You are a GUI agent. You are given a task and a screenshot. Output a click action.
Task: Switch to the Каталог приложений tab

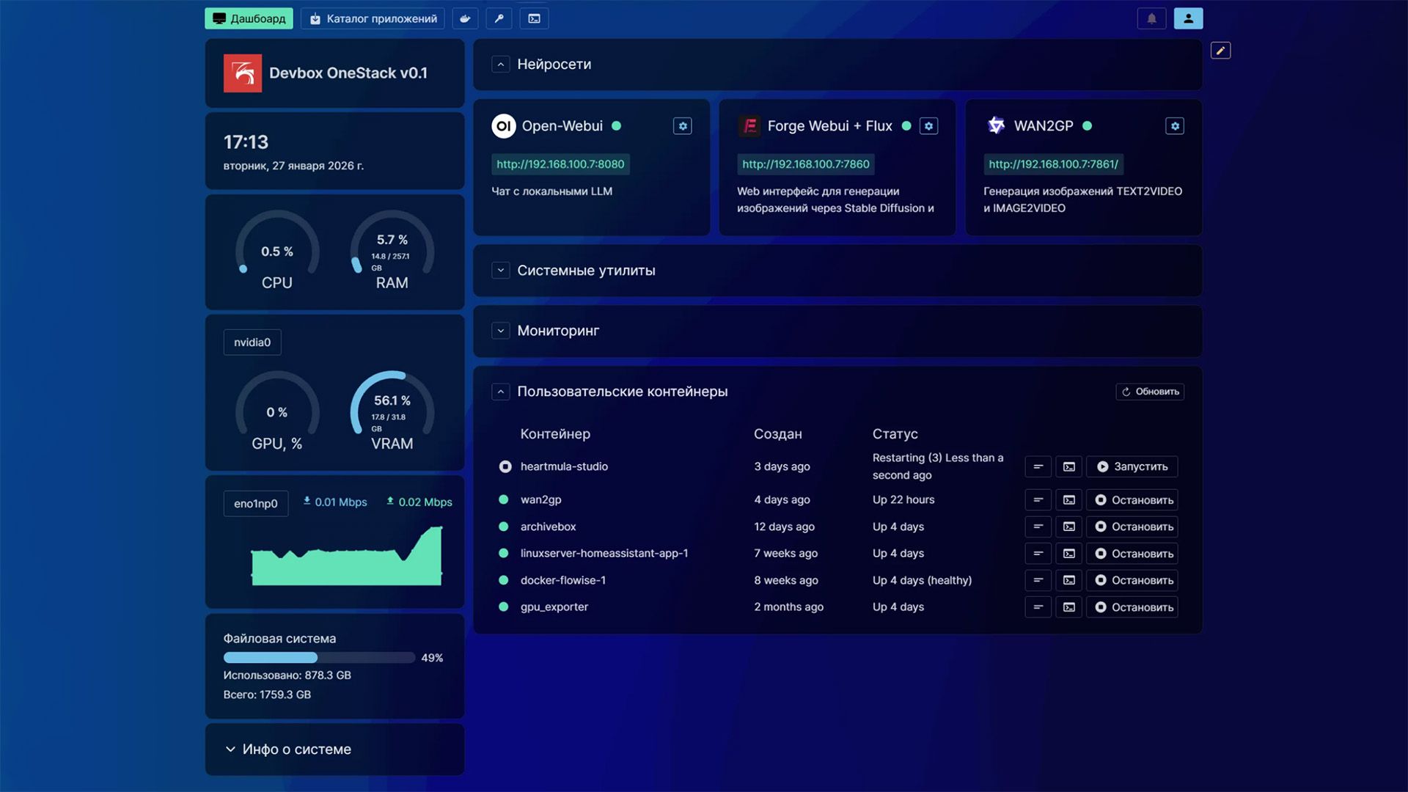pos(373,18)
